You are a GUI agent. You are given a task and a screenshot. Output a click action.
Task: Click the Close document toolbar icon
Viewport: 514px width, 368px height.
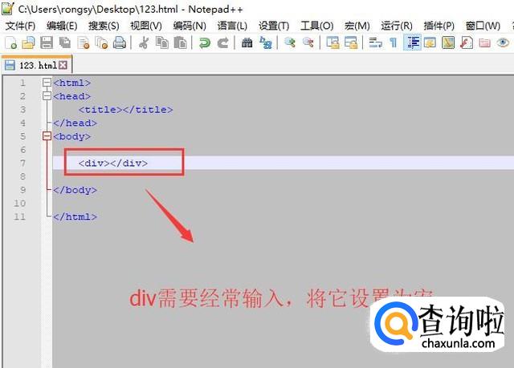point(84,42)
